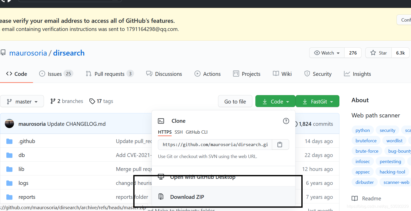Open the maurosoria owner link
The height and width of the screenshot is (211, 411).
(x=28, y=53)
